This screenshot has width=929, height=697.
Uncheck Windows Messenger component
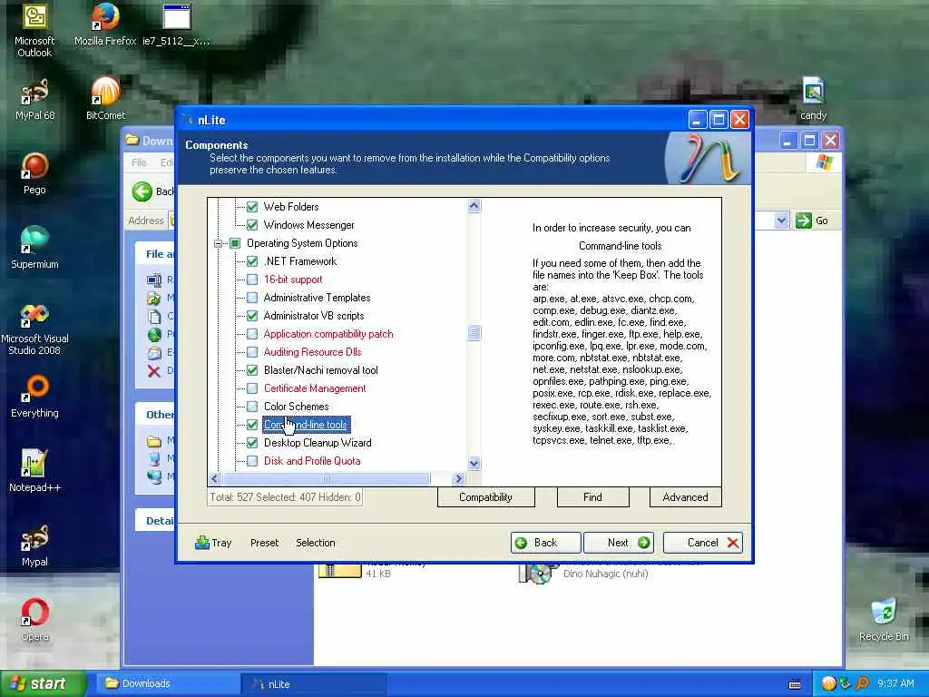coord(252,225)
